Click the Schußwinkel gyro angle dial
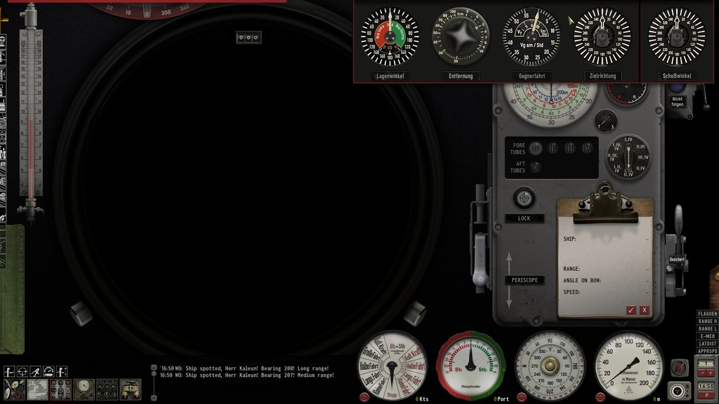Image resolution: width=719 pixels, height=404 pixels. coord(677,36)
